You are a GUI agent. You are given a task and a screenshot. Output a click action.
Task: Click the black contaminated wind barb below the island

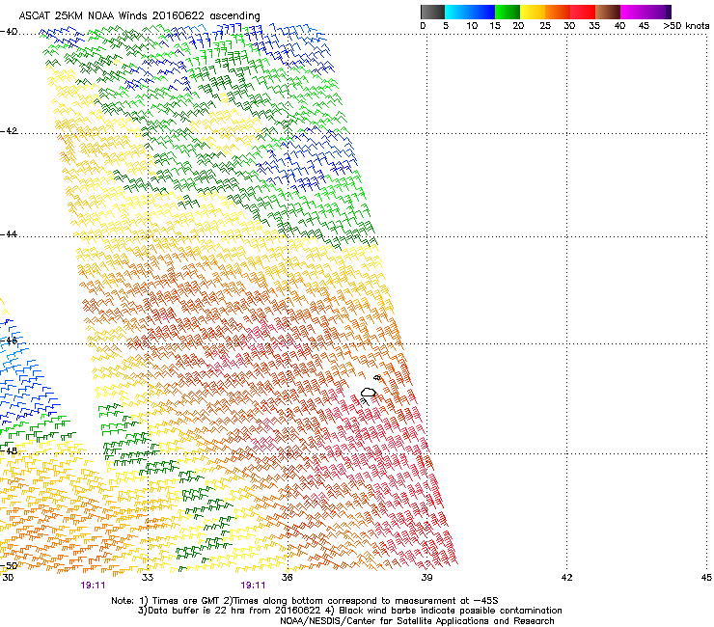click(x=365, y=401)
